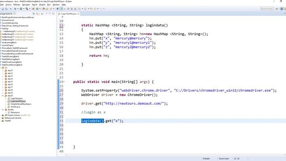Click the Debug bug toolbar icon

coord(15,8)
